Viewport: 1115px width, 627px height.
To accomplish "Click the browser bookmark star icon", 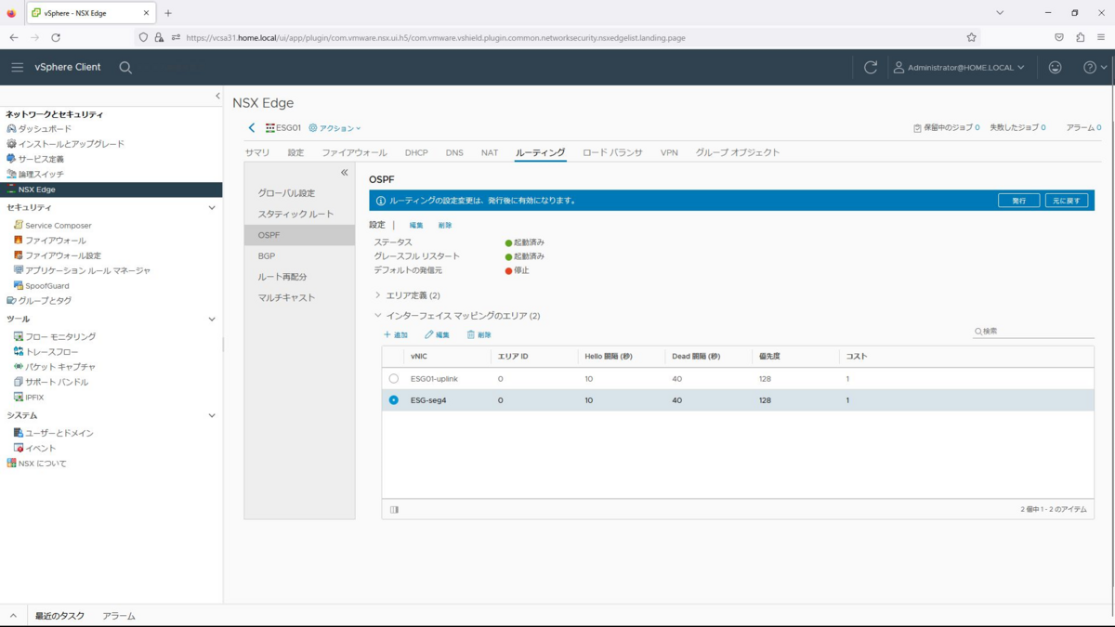I will click(x=971, y=38).
